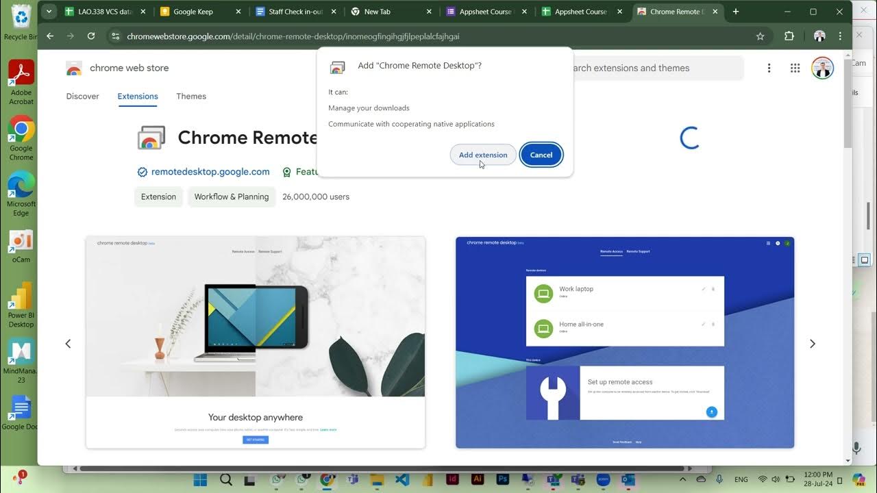Open Adobe InDesign from the taskbar
This screenshot has height=493, width=877.
pos(452,480)
